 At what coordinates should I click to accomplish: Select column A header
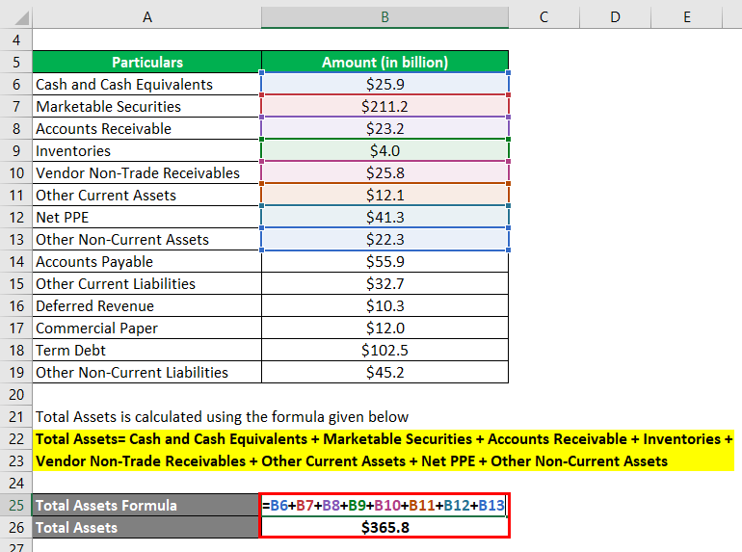pos(146,17)
